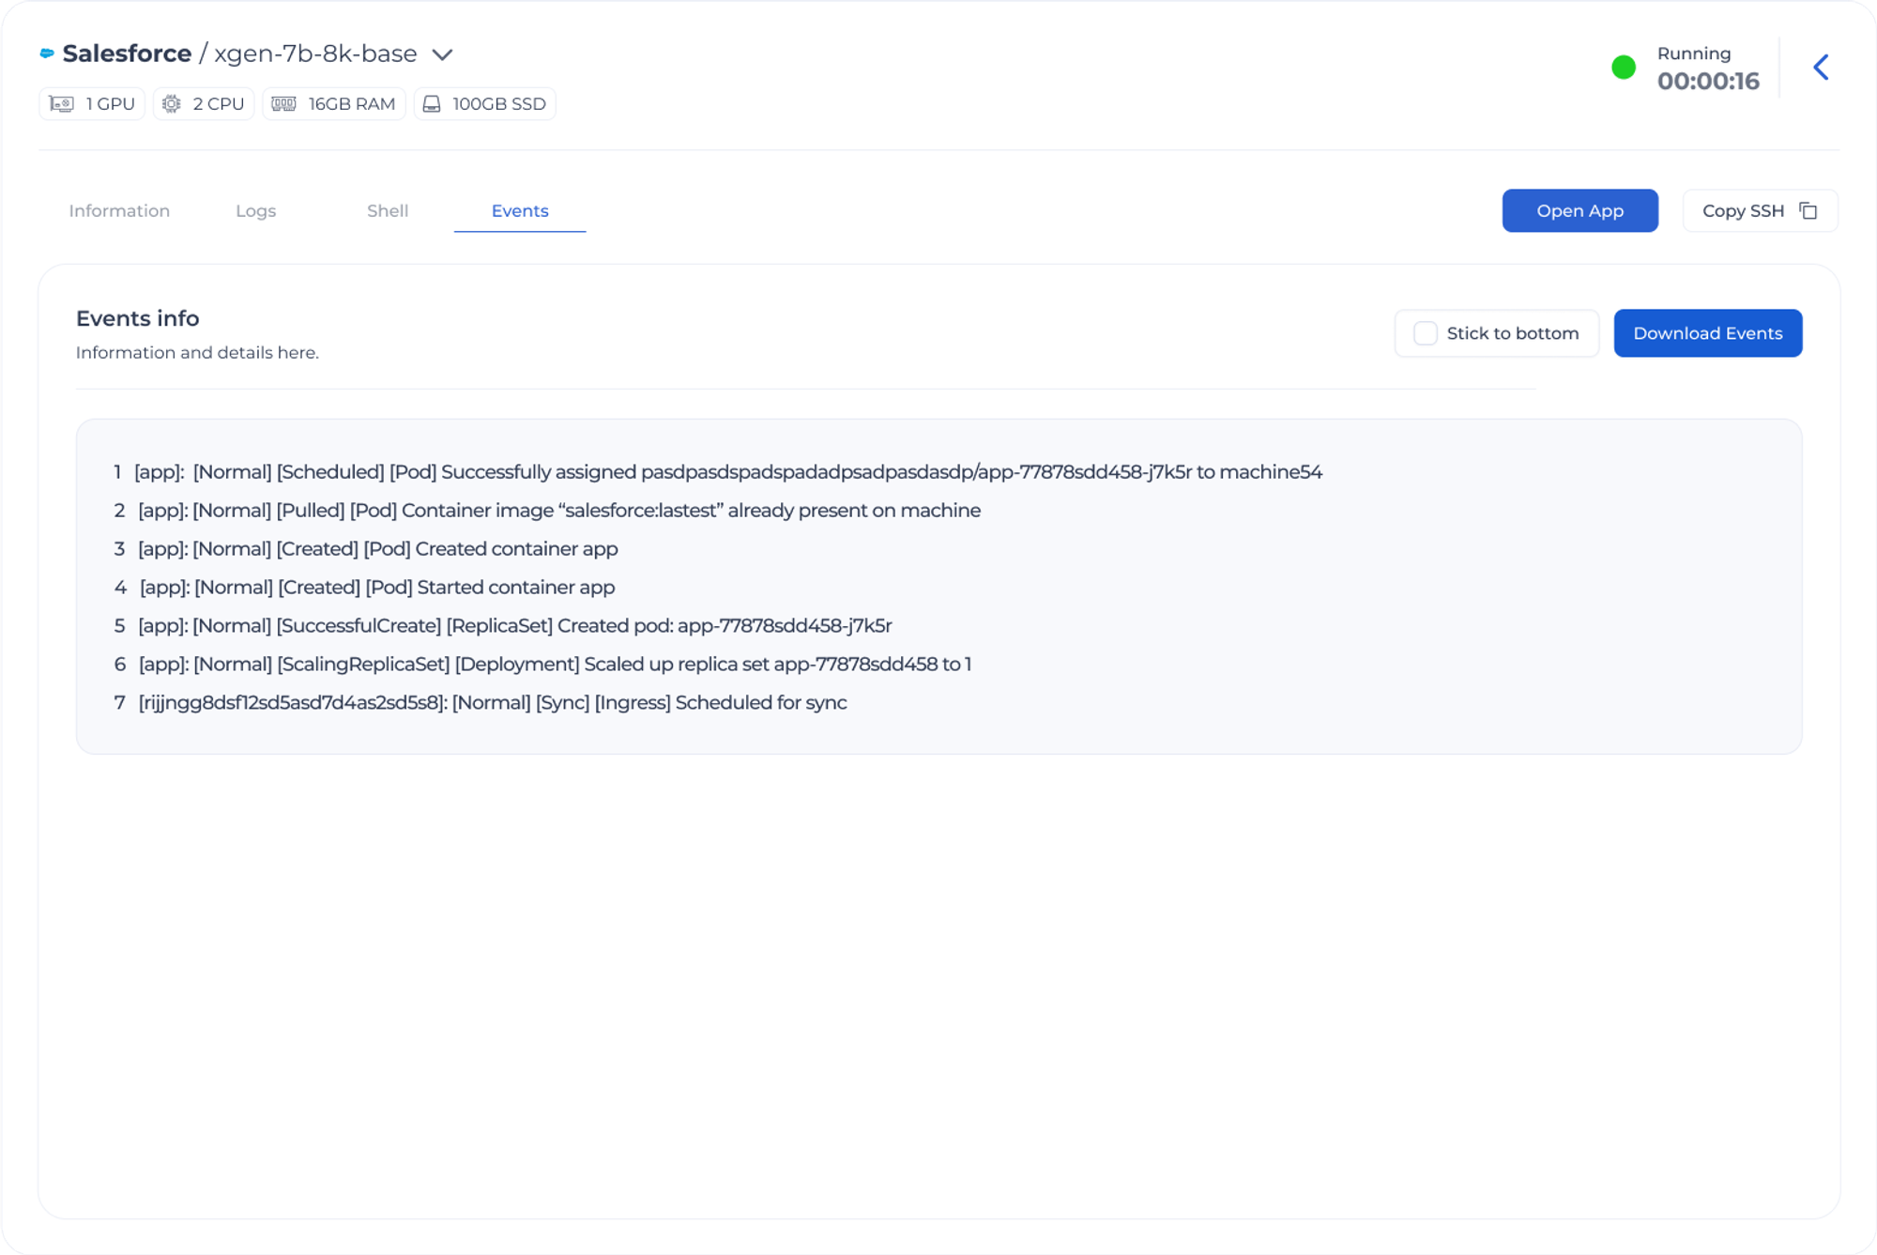The image size is (1877, 1255).
Task: Enable the Stick to bottom checkbox
Action: click(x=1425, y=333)
